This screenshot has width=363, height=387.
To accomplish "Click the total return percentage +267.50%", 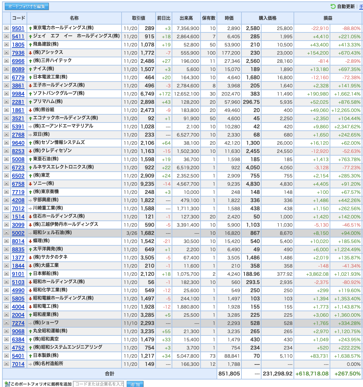I will (x=347, y=374).
